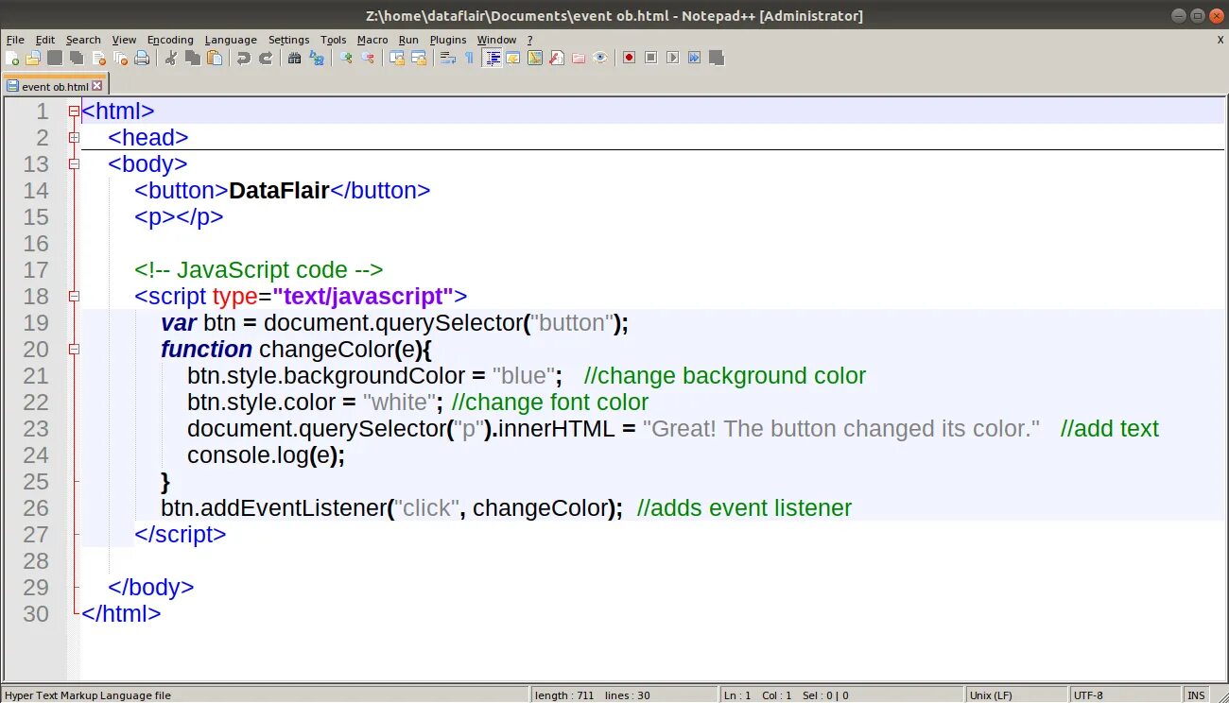Click the Save toolbar icon

[55, 58]
